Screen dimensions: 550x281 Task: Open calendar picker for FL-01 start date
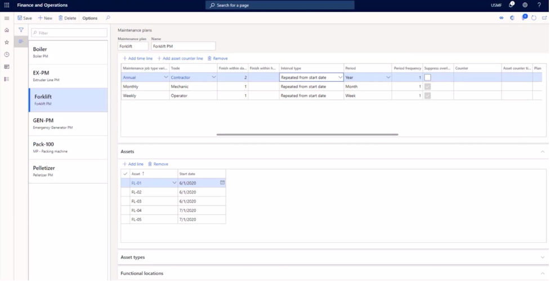[x=222, y=183]
